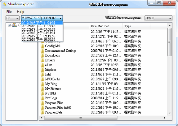Image resolution: width=178 pixels, height=126 pixels.
Task: Expand the C: tree node
Action: click(x=9, y=25)
